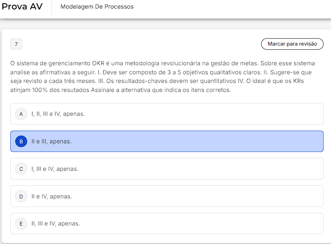This screenshot has width=331, height=244.
Task: Click the highlighted letter B circle
Action: [21, 141]
